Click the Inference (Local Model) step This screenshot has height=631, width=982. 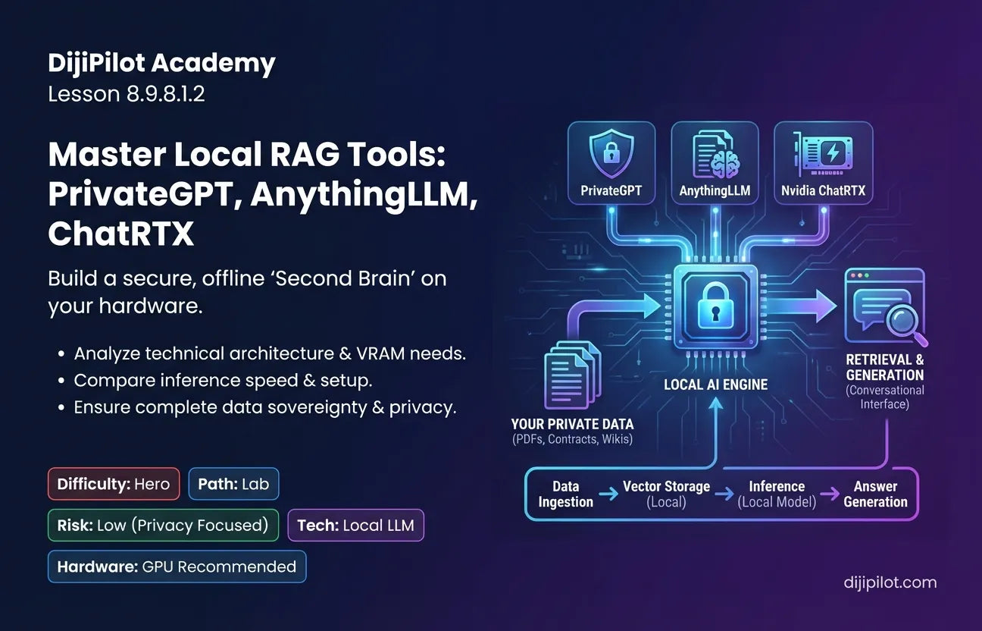coord(776,494)
